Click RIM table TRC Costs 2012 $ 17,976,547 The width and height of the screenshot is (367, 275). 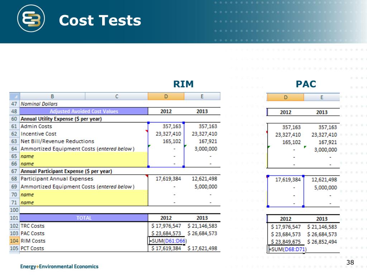tap(166, 226)
